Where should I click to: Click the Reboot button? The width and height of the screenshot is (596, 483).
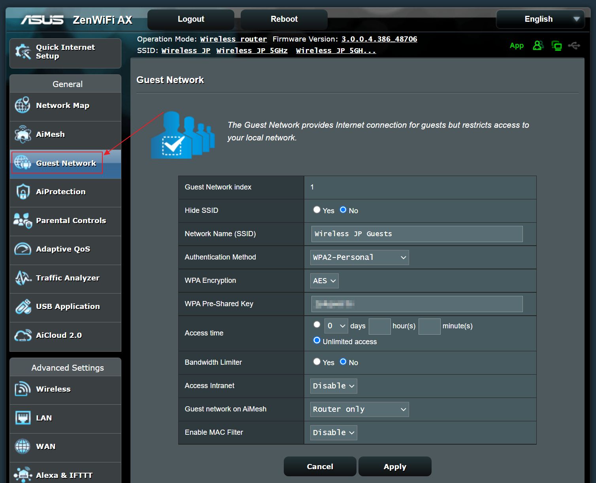(284, 19)
